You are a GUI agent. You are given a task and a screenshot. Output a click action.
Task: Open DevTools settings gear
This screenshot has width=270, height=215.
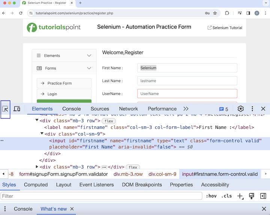241,109
